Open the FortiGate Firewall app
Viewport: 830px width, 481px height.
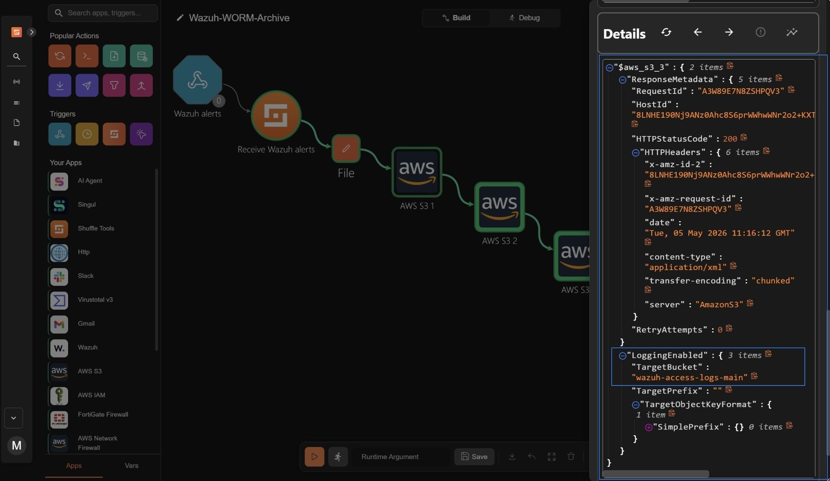pyautogui.click(x=101, y=419)
